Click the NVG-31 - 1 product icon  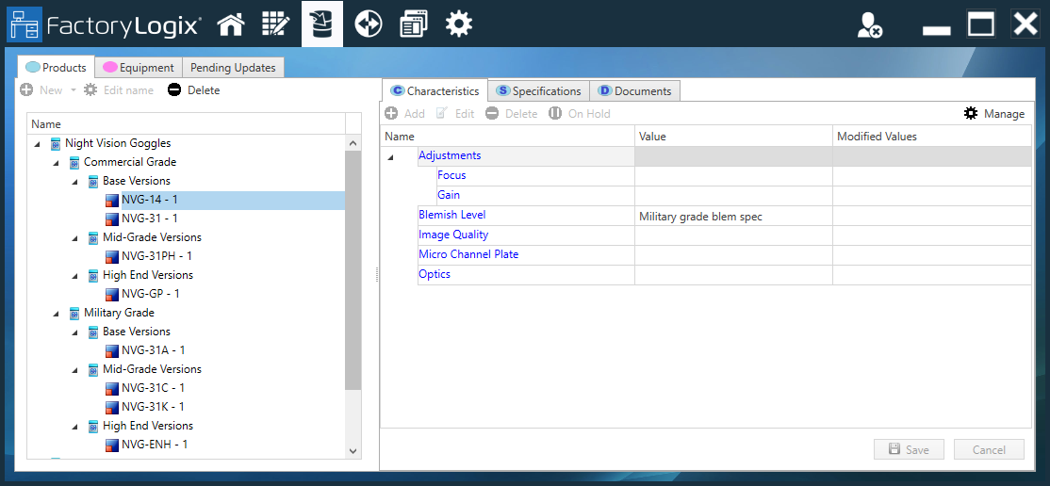(x=112, y=219)
